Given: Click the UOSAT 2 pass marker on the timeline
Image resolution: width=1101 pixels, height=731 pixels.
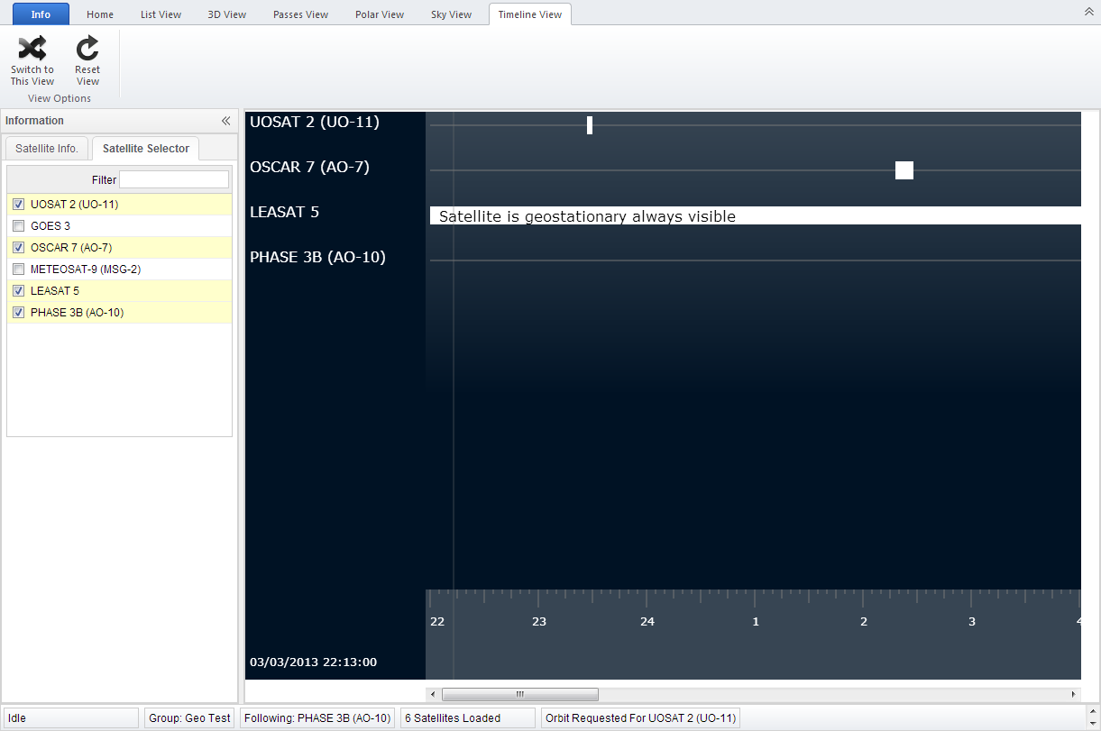Looking at the screenshot, I should (590, 125).
